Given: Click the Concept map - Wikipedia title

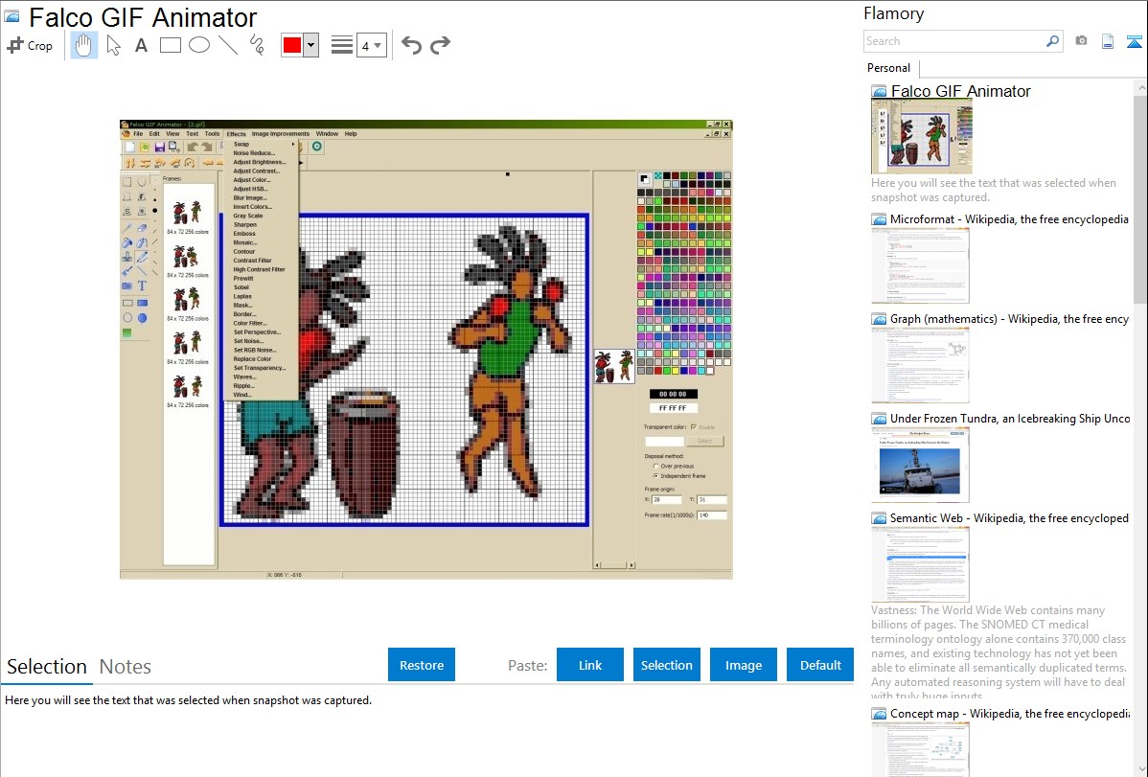Looking at the screenshot, I should [1009, 714].
